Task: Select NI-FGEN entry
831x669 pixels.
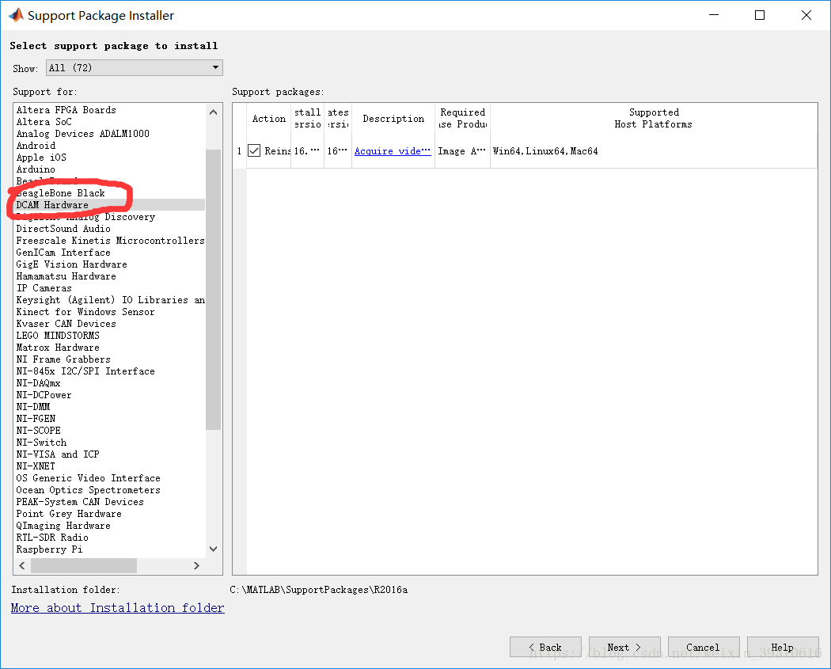Action: [x=110, y=419]
